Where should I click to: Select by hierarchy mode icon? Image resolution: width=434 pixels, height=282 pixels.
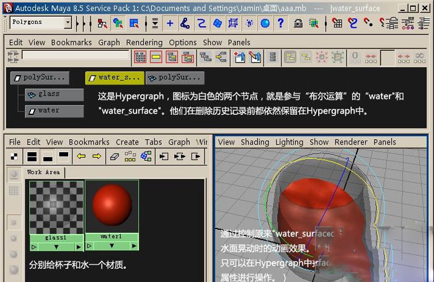point(102,23)
